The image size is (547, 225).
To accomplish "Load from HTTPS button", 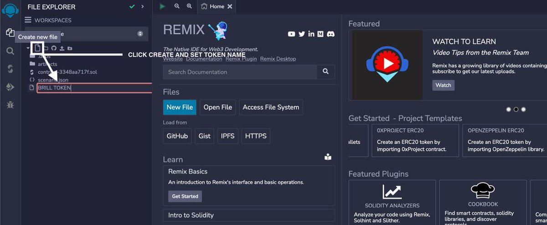I will pos(256,136).
